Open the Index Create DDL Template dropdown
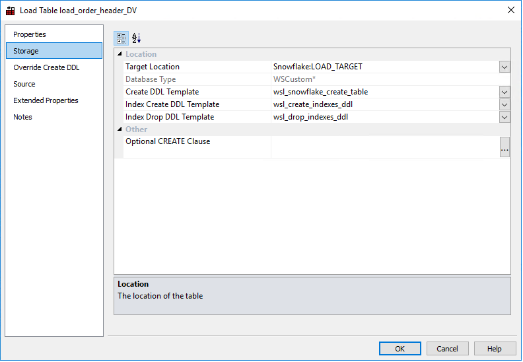523x362 pixels. [x=505, y=104]
